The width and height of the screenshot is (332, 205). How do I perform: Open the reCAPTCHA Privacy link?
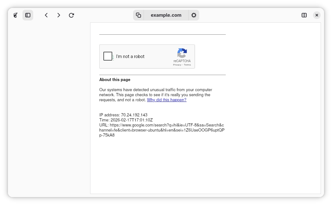(177, 65)
